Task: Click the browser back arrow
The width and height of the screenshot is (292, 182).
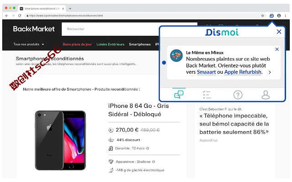Action: pos(7,15)
